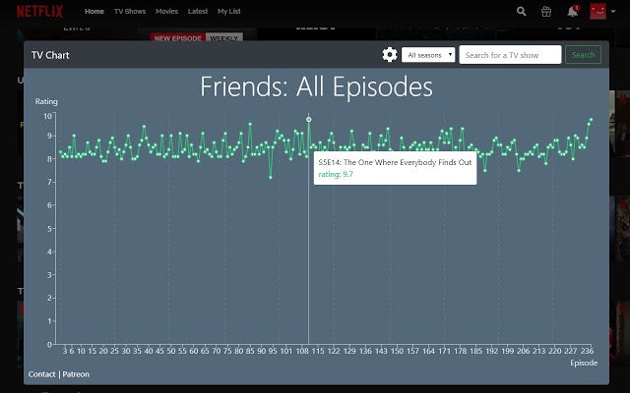The height and width of the screenshot is (393, 630).
Task: Open TV Chart settings gear
Action: tap(390, 55)
